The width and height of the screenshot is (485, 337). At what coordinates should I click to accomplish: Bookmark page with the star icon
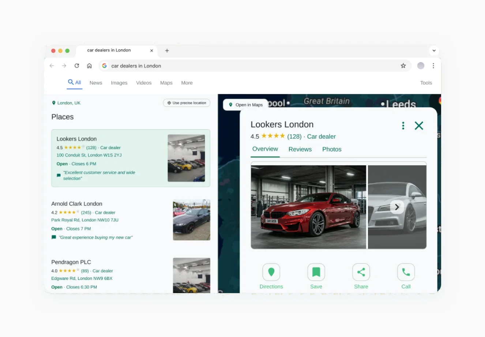coord(403,66)
